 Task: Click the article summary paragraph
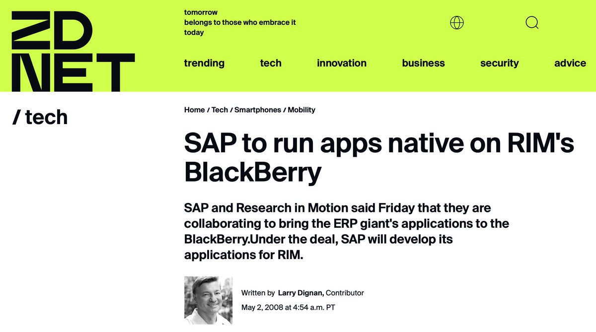coord(347,231)
